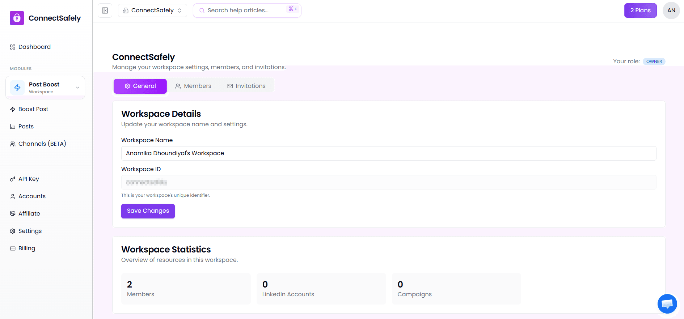Click the ConnectSafely brand name link

[55, 18]
